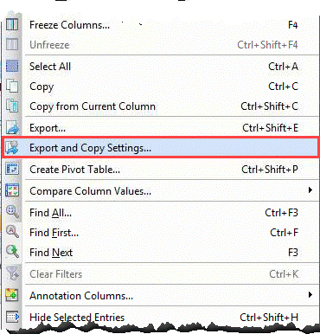Image resolution: width=320 pixels, height=334 pixels.
Task: Click the Hide Selected Entries icon
Action: coord(12,317)
